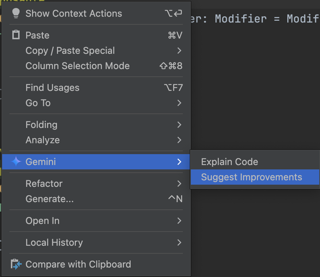Click the Compare with Clipboard icon
320x277 pixels.
[x=16, y=264]
